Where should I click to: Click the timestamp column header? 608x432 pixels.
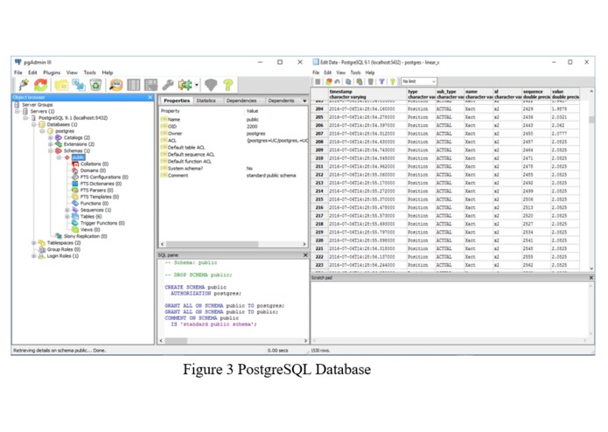tap(367, 94)
